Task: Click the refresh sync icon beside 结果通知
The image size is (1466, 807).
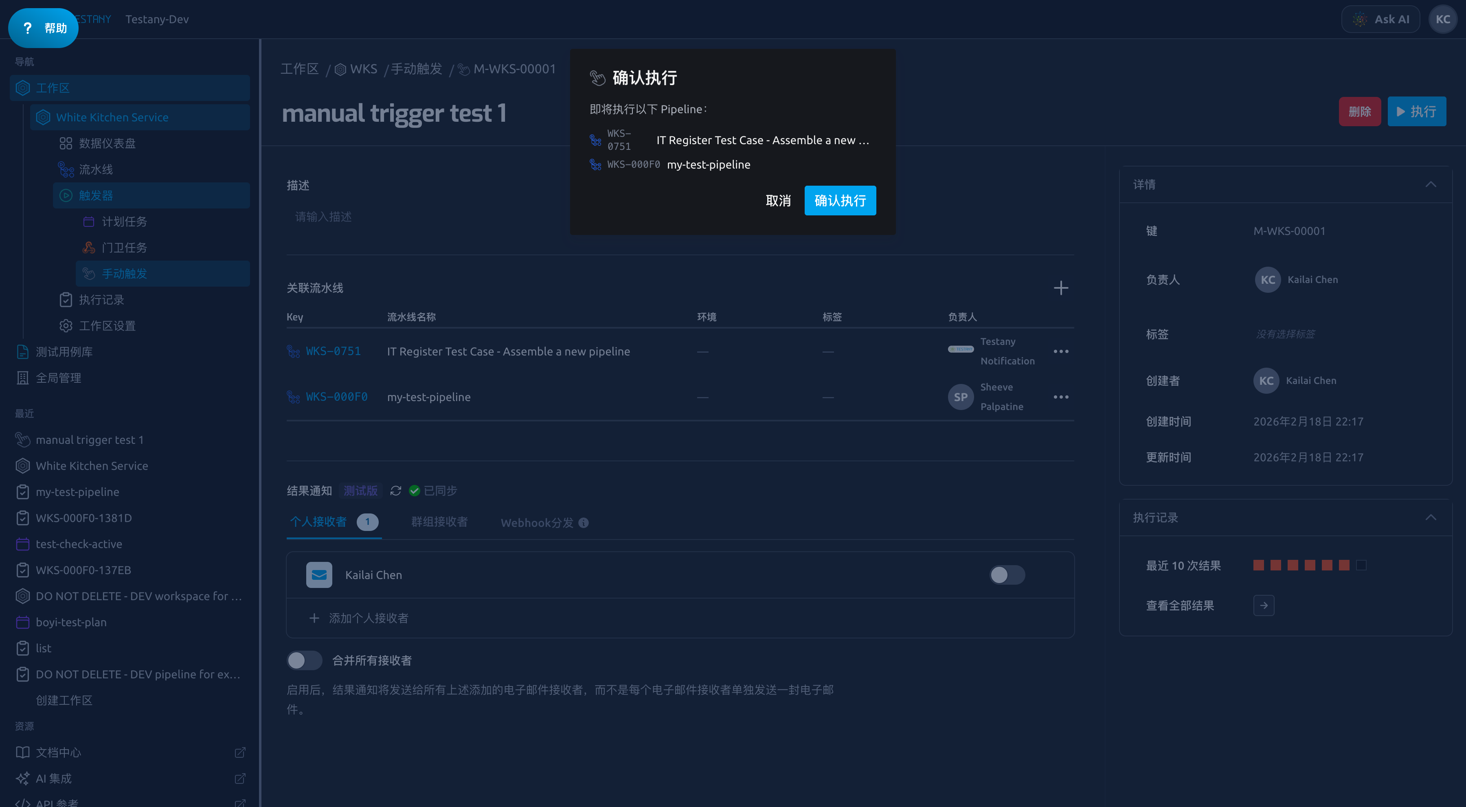Action: pyautogui.click(x=395, y=491)
